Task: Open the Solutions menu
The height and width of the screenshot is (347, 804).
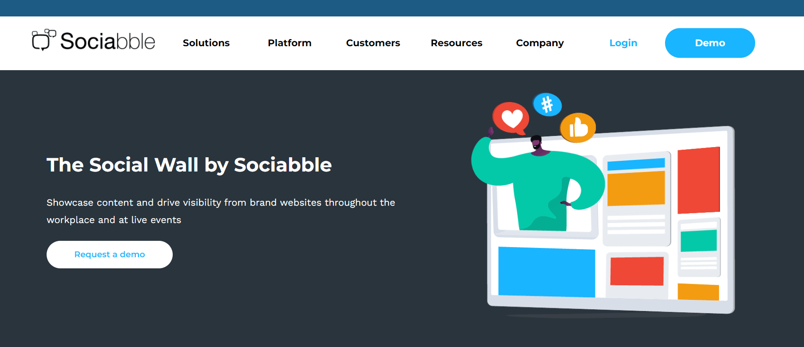Action: (206, 43)
